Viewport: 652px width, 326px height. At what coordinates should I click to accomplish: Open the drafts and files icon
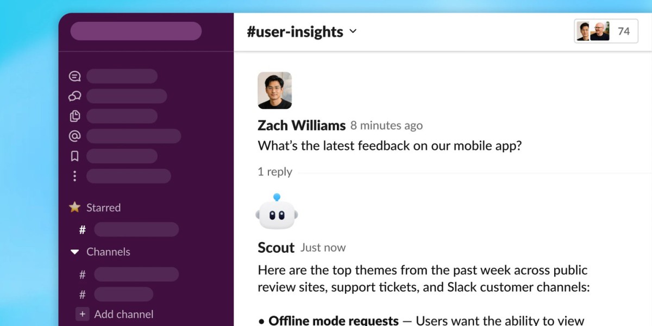[74, 116]
